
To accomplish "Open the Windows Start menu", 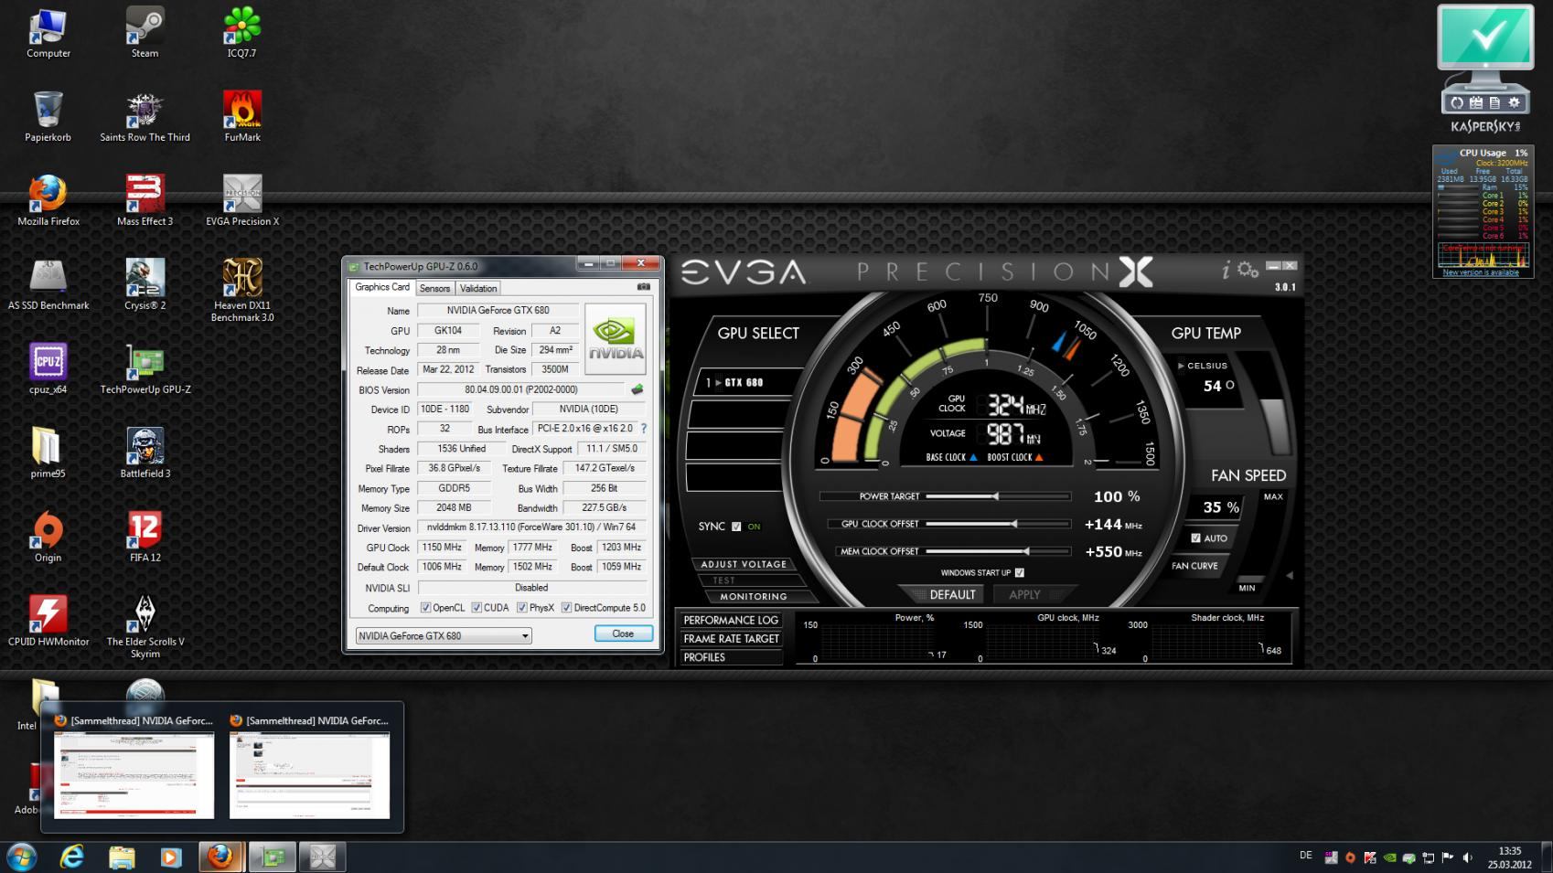I will coord(22,857).
